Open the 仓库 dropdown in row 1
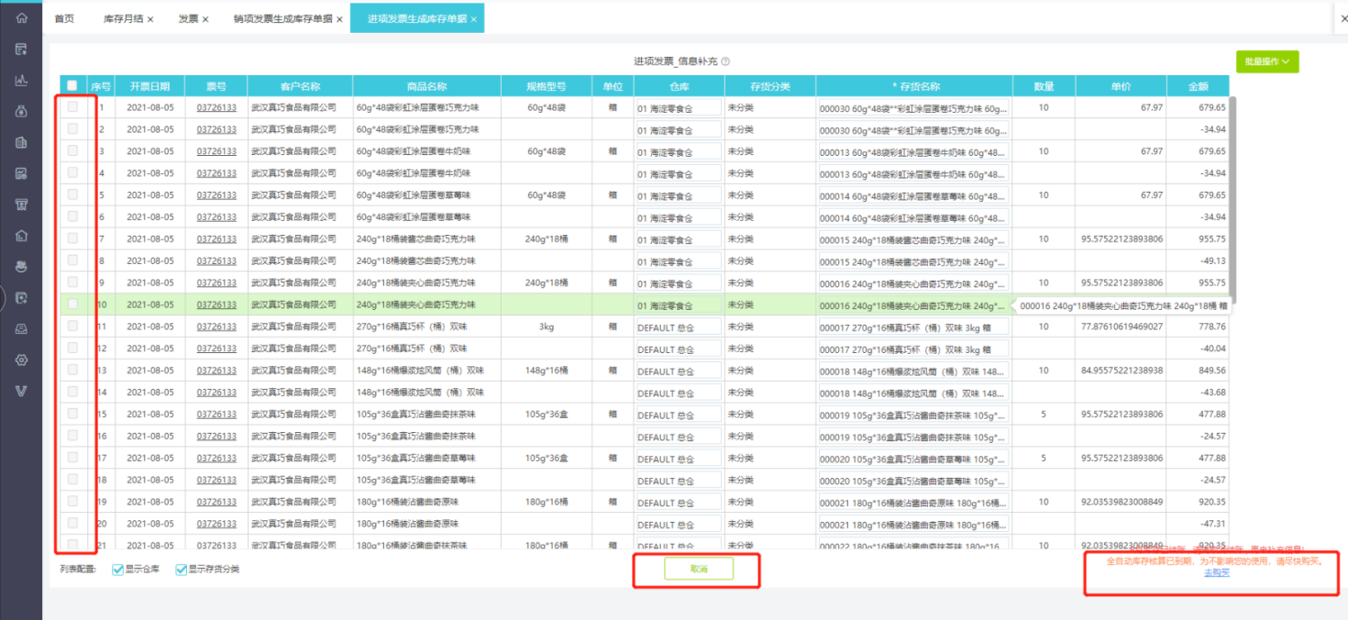This screenshot has height=620, width=1348. pos(678,107)
